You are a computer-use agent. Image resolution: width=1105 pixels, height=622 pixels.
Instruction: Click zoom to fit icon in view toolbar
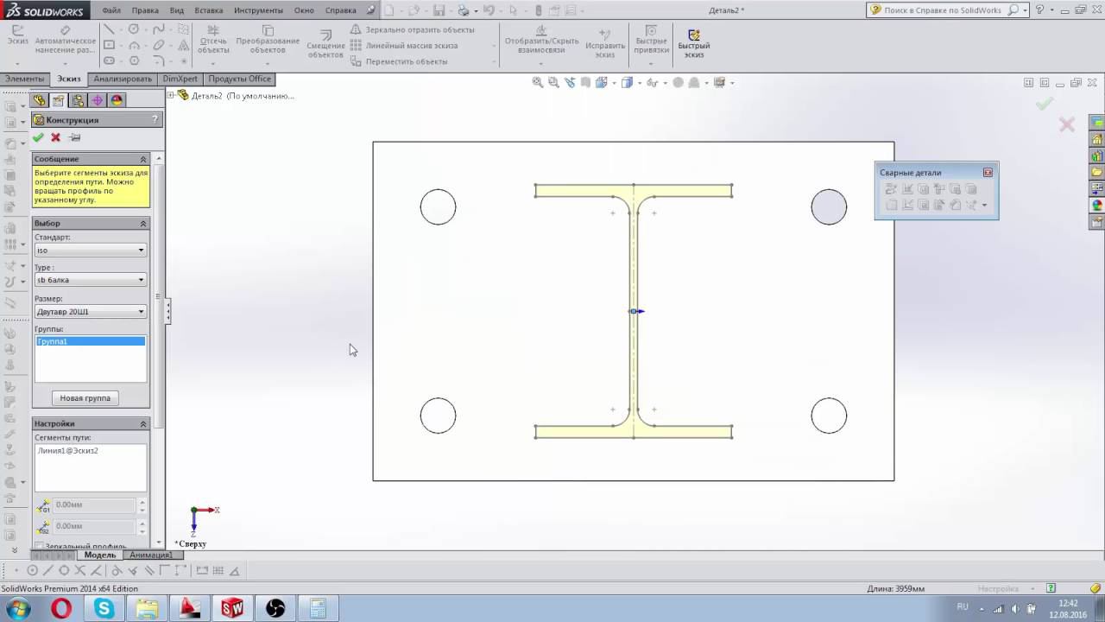click(x=538, y=83)
